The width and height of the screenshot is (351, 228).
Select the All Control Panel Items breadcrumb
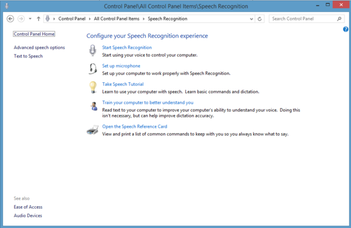coord(116,19)
